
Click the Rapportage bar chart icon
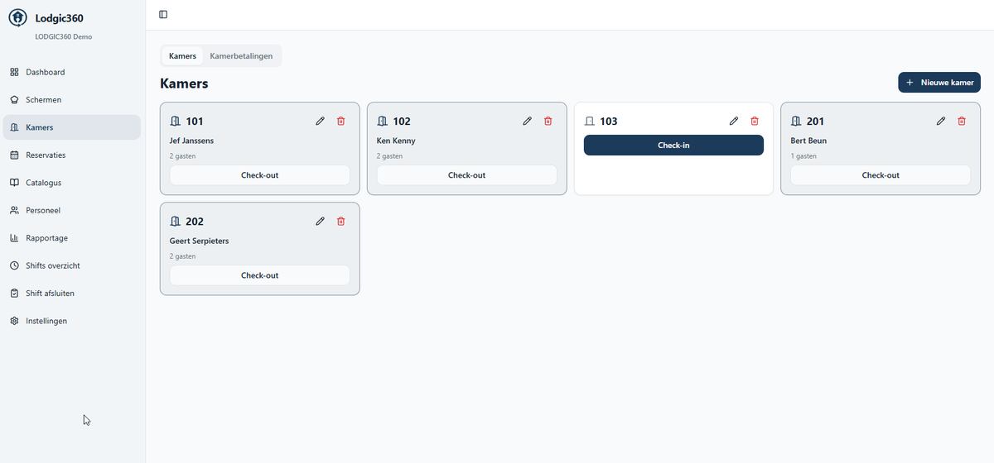(x=14, y=238)
